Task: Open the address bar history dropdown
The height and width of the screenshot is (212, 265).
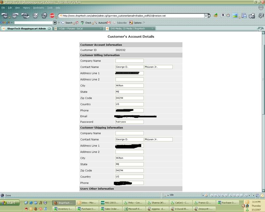Action: 206,16
